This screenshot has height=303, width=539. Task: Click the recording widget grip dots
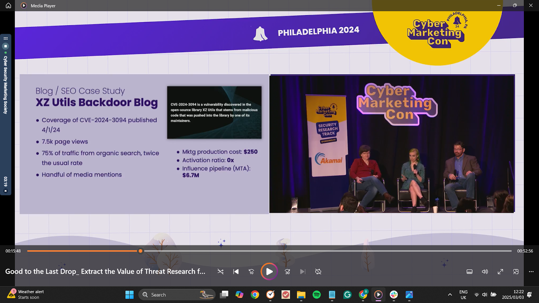[x=5, y=38]
